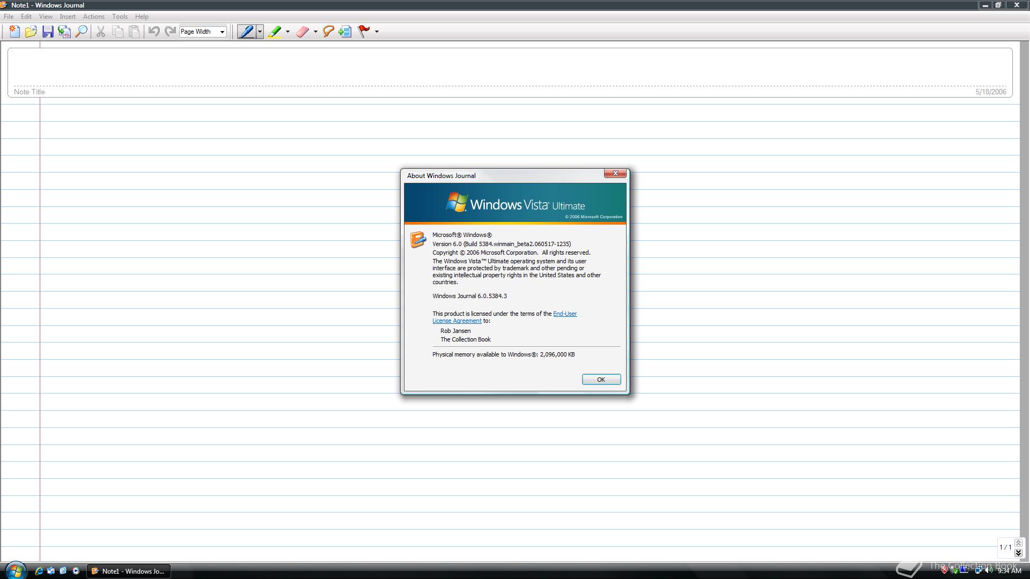This screenshot has width=1030, height=579.
Task: Expand the Pen tool options arrow
Action: click(x=260, y=32)
